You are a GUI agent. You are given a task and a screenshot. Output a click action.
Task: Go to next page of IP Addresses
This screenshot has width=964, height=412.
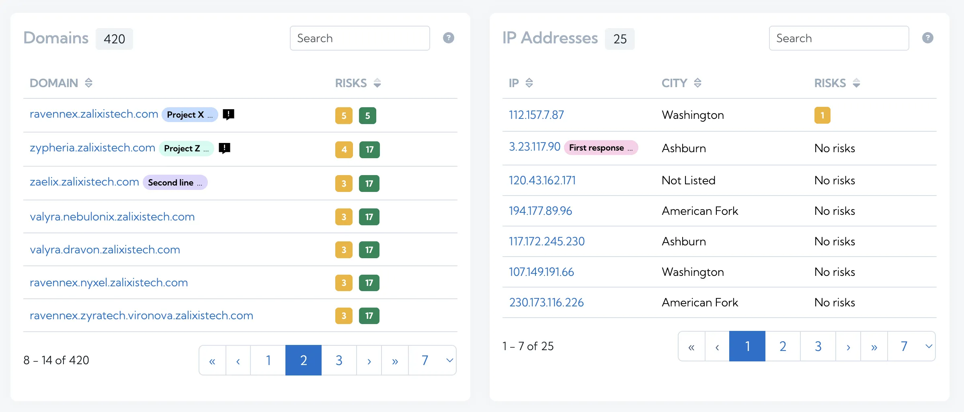pos(848,346)
